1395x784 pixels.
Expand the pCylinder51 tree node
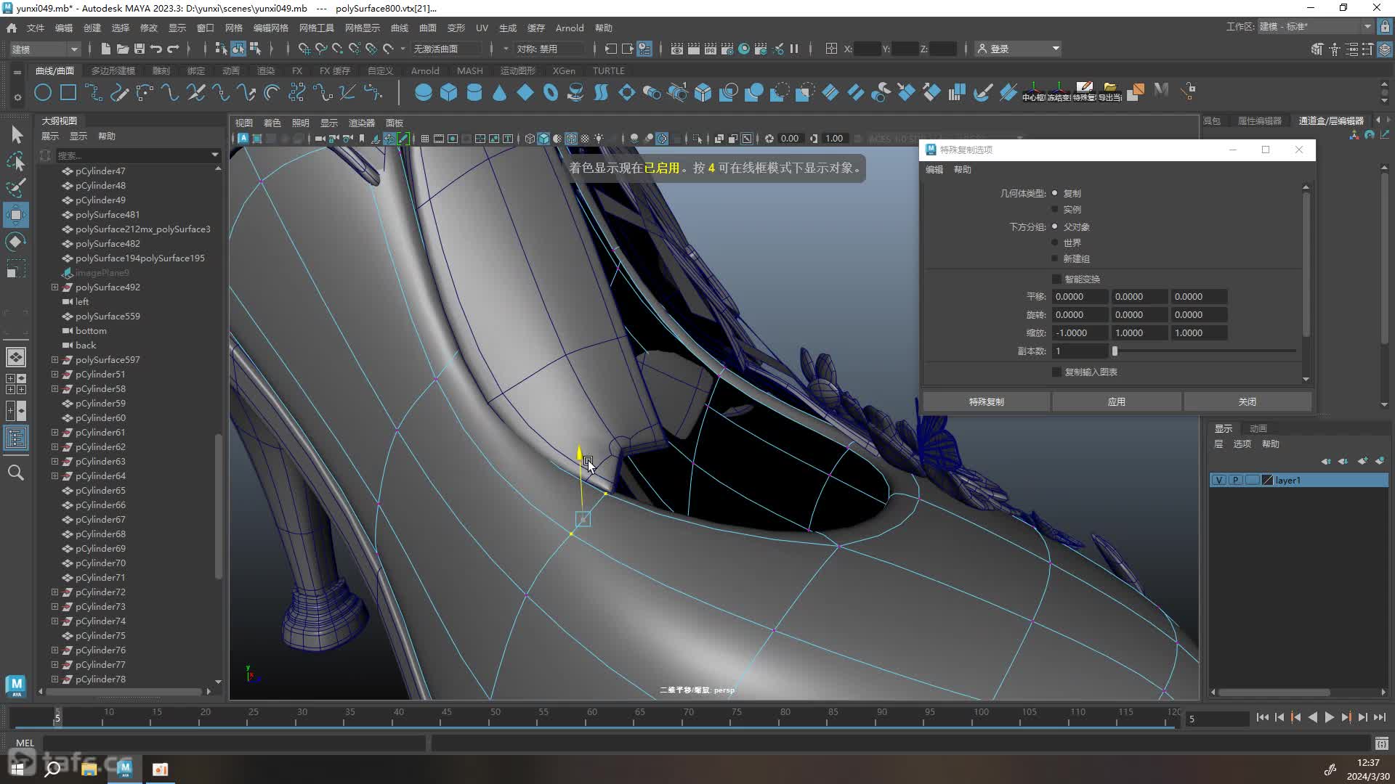54,374
